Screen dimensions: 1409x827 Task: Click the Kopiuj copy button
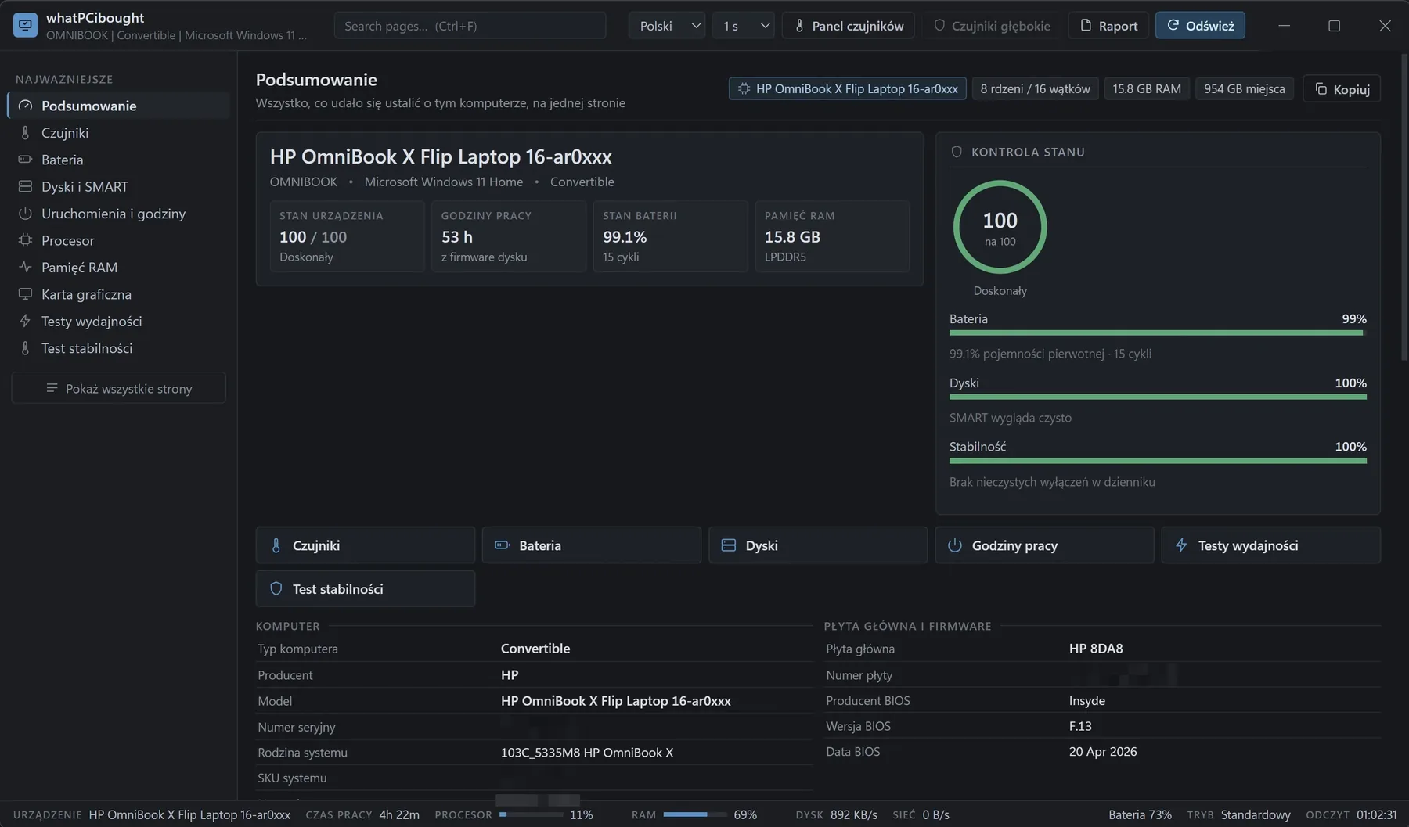coord(1342,89)
